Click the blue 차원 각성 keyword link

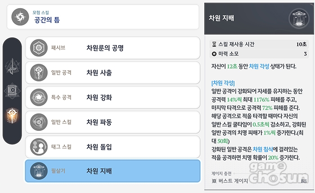pos(259,66)
